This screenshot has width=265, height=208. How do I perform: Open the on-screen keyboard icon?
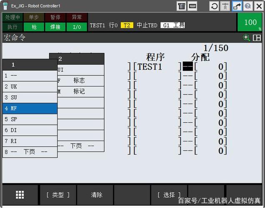click(x=192, y=6)
